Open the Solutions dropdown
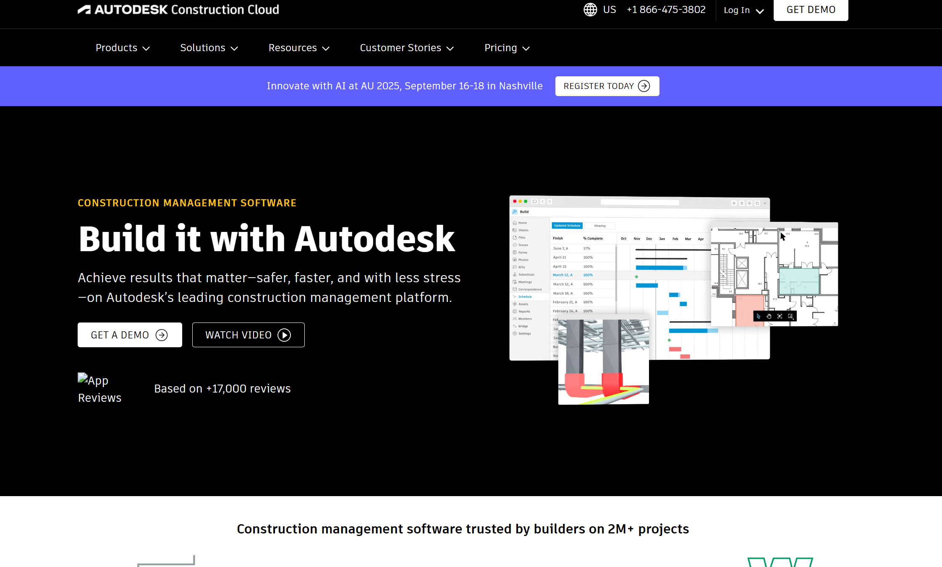 tap(209, 48)
